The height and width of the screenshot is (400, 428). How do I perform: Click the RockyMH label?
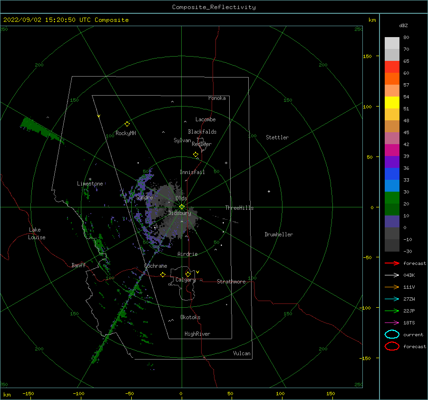coord(126,133)
